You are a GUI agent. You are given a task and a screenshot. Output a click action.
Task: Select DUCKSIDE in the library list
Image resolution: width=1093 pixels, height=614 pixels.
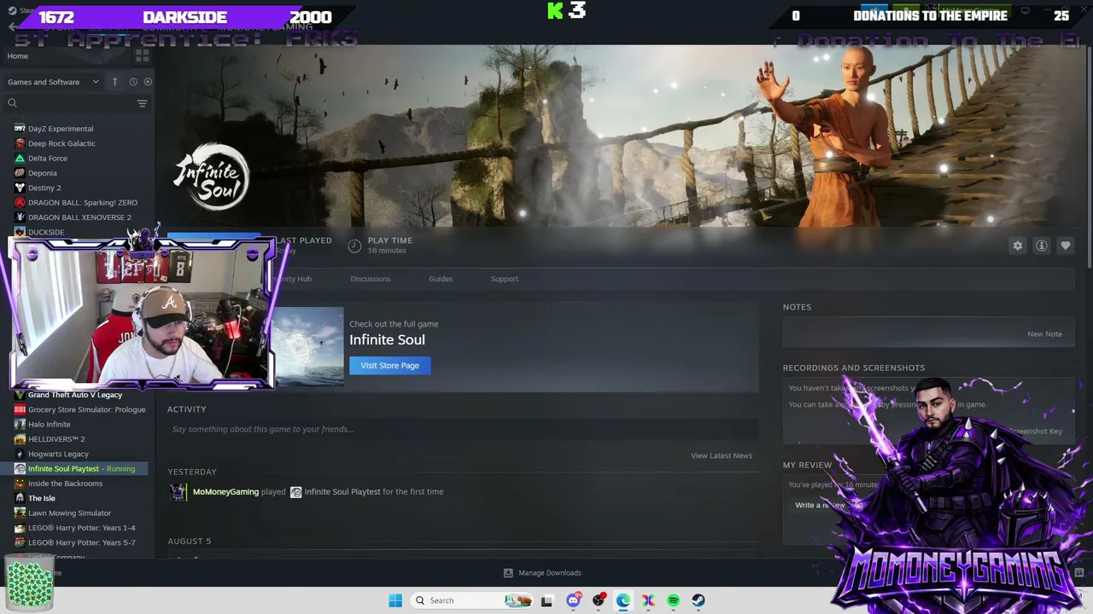pyautogui.click(x=46, y=232)
